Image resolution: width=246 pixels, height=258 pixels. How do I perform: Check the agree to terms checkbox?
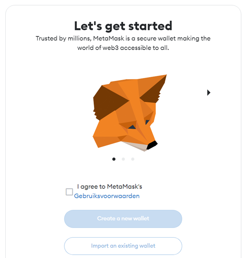coord(69,192)
